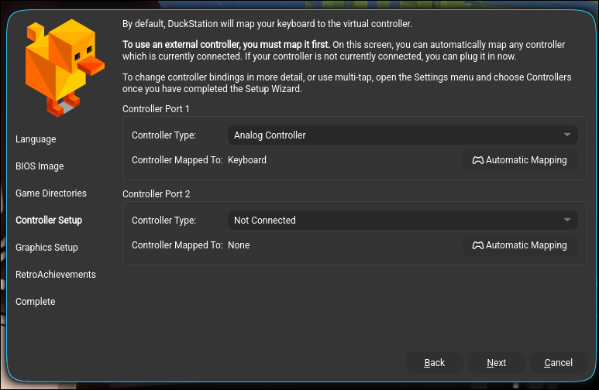Click dropdown arrow beside Analog Controller
This screenshot has height=390, width=599.
point(567,135)
